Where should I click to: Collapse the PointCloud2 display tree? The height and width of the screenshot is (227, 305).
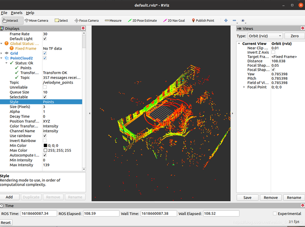[x=1, y=58]
